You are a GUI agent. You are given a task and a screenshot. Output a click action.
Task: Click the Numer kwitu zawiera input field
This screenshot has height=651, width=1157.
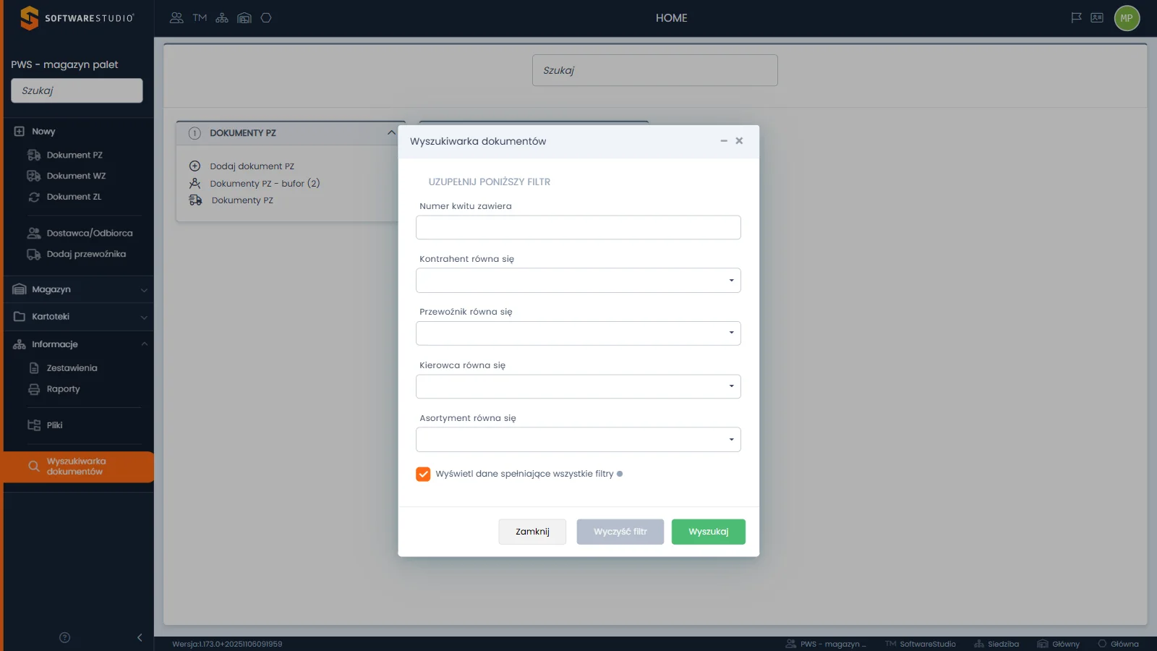coord(578,227)
